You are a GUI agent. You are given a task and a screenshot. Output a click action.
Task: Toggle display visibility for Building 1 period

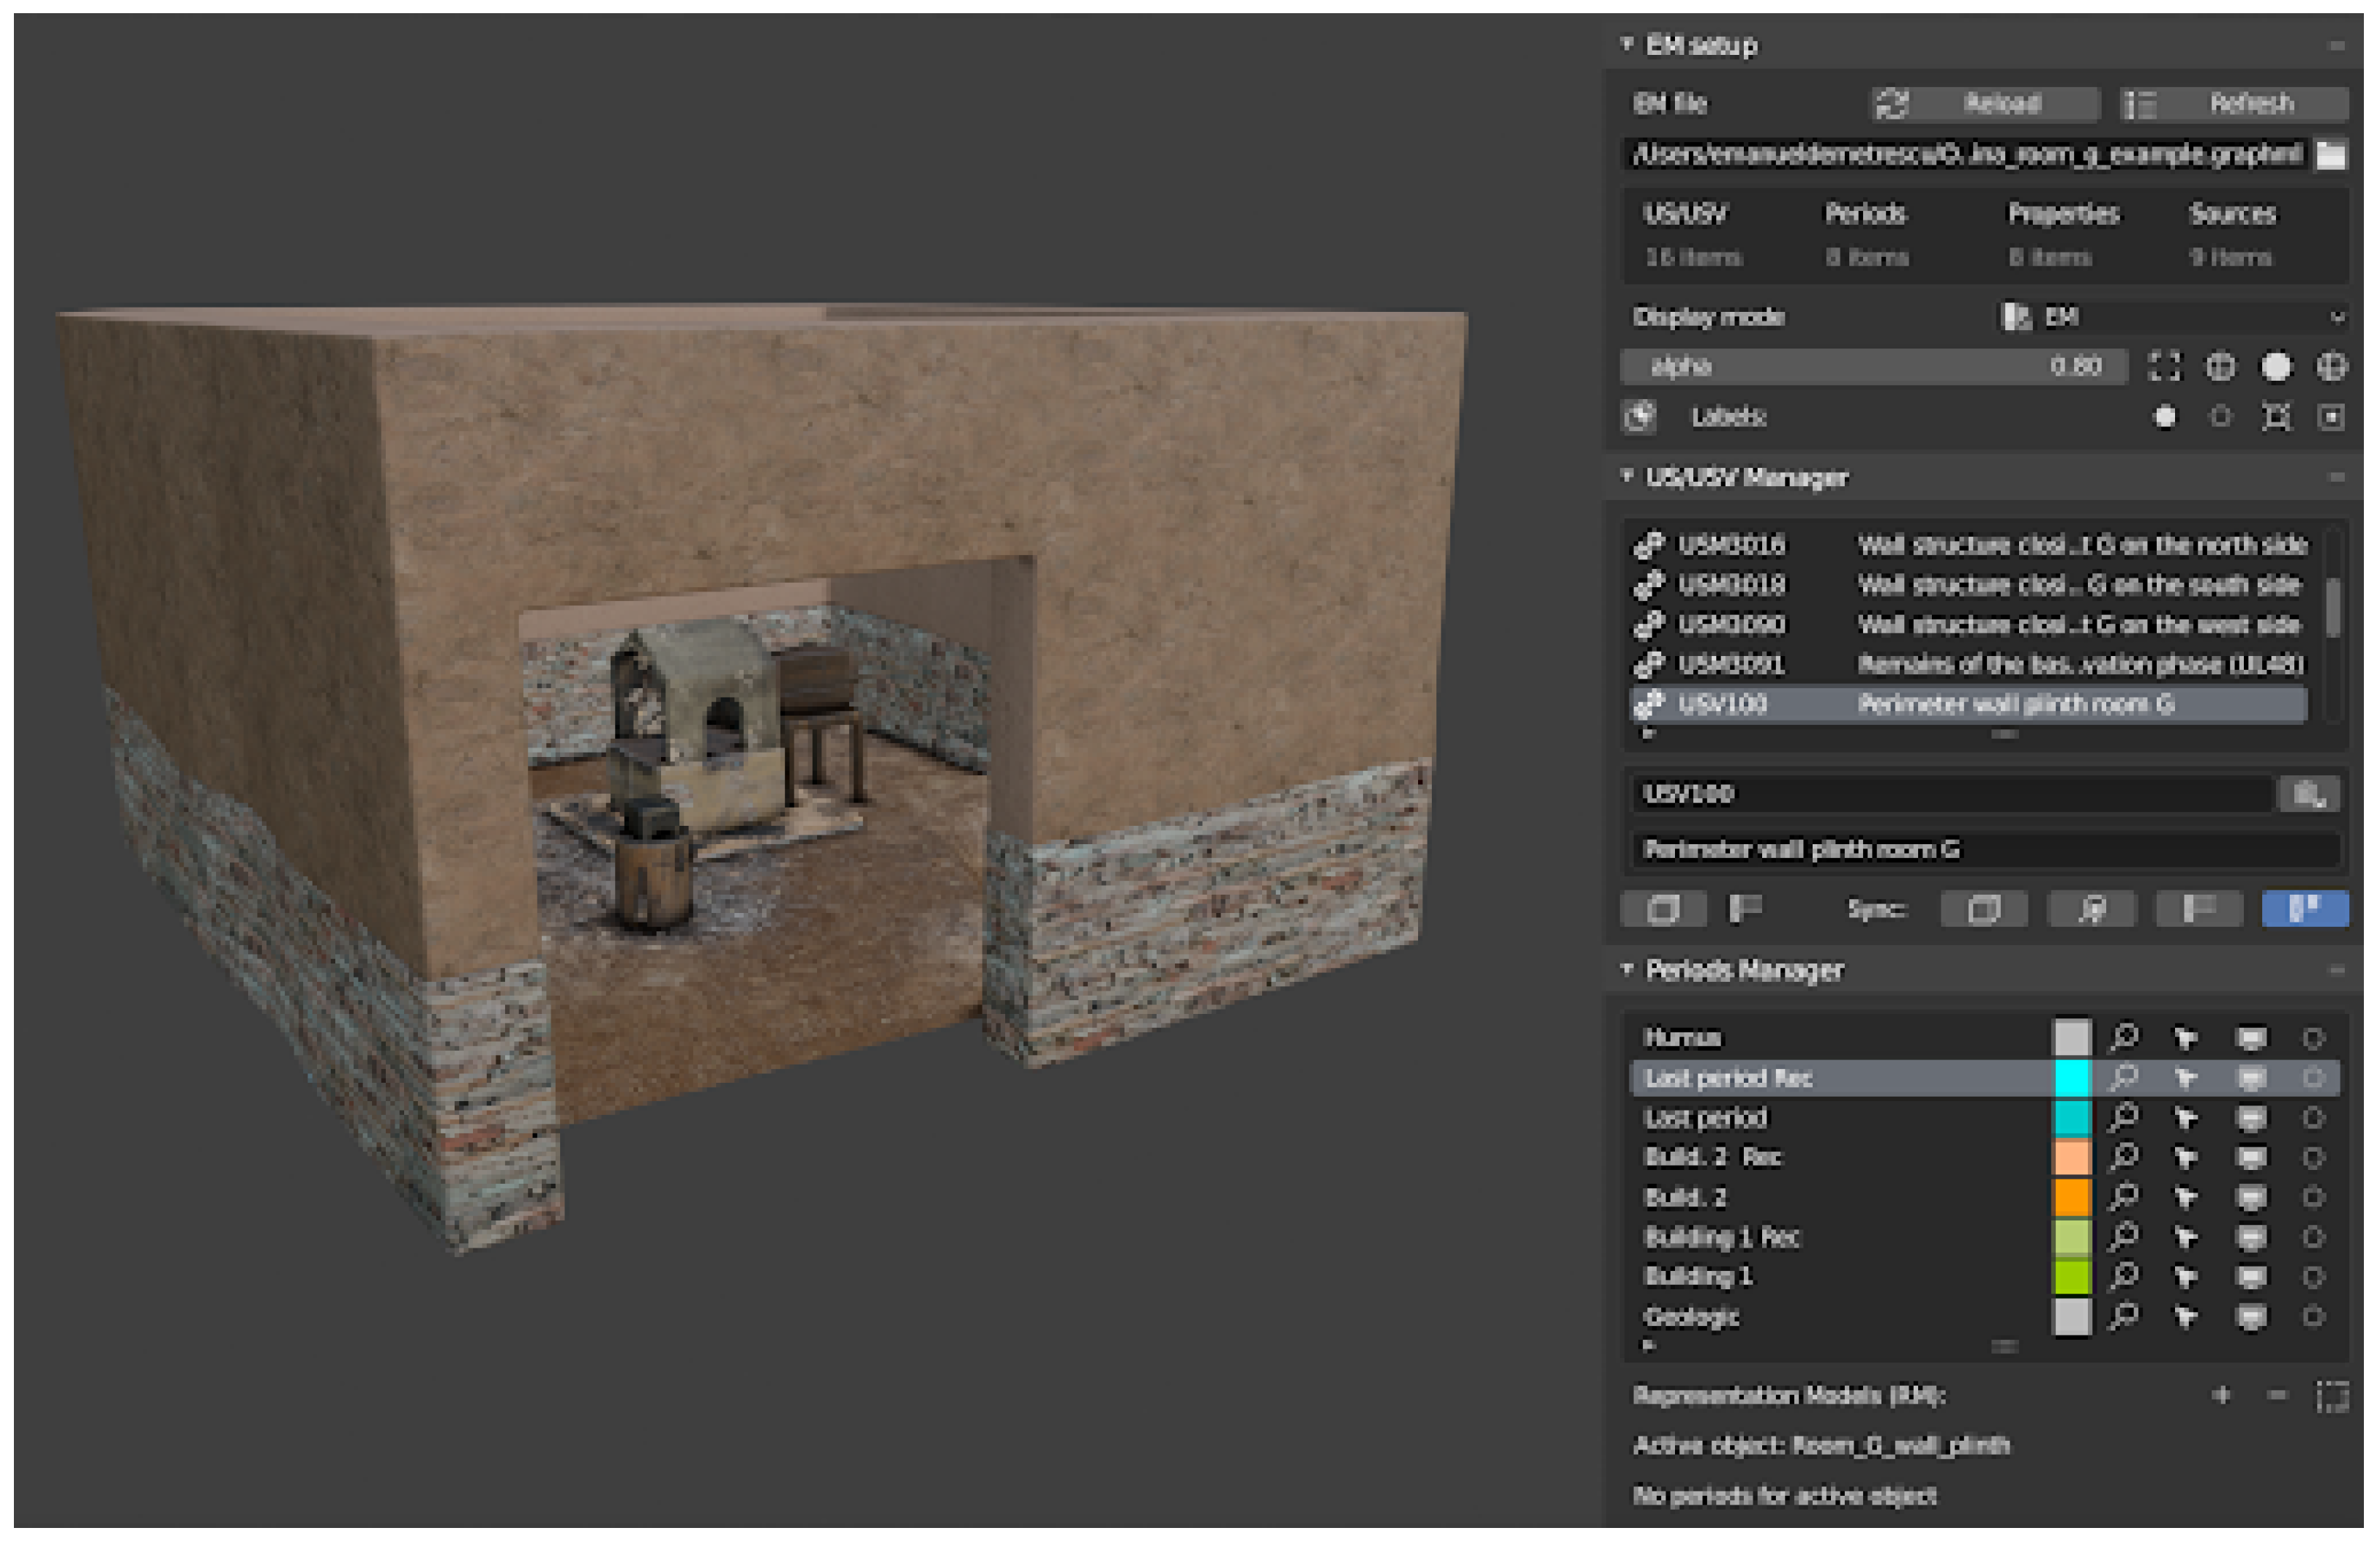[2250, 1276]
